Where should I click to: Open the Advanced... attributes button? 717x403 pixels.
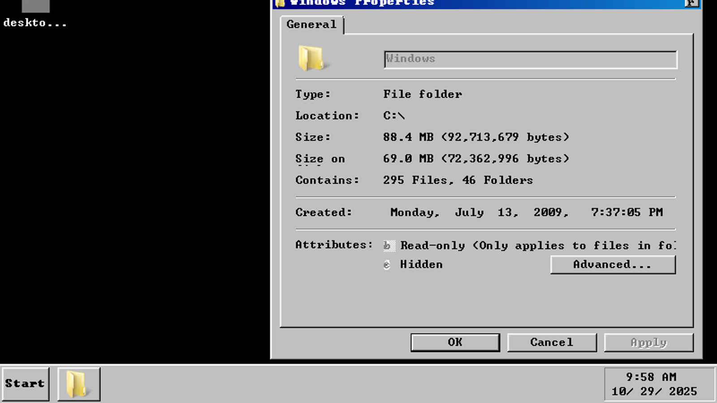613,265
